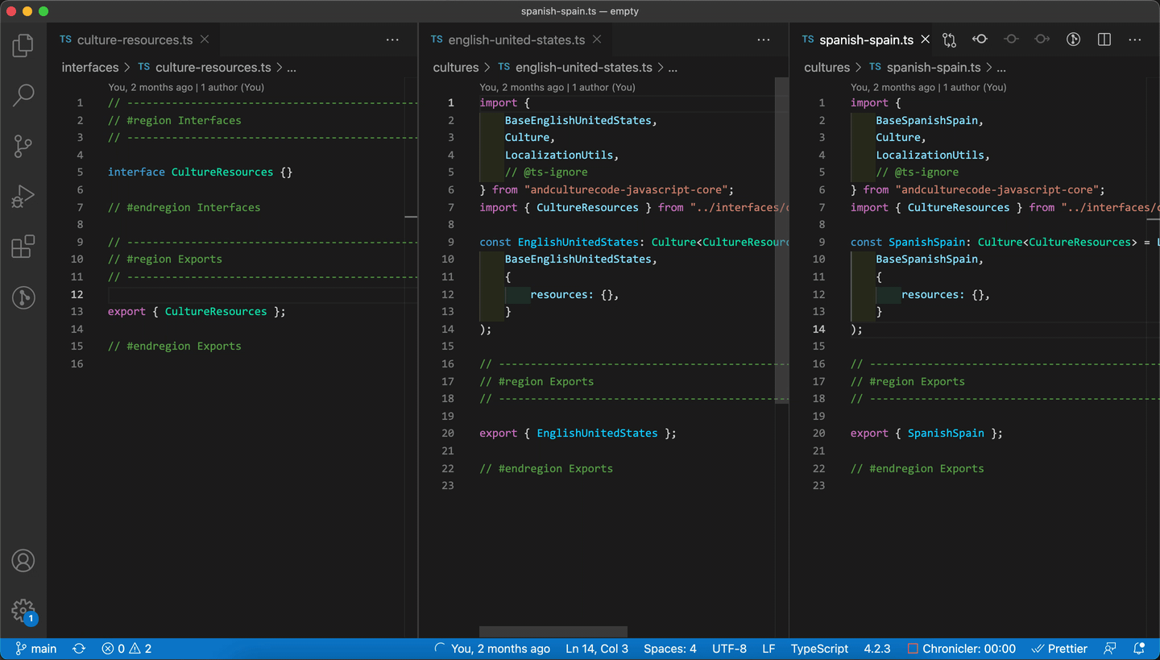Viewport: 1160px width, 660px height.
Task: Click UTF-8 encoding selector
Action: coord(729,649)
